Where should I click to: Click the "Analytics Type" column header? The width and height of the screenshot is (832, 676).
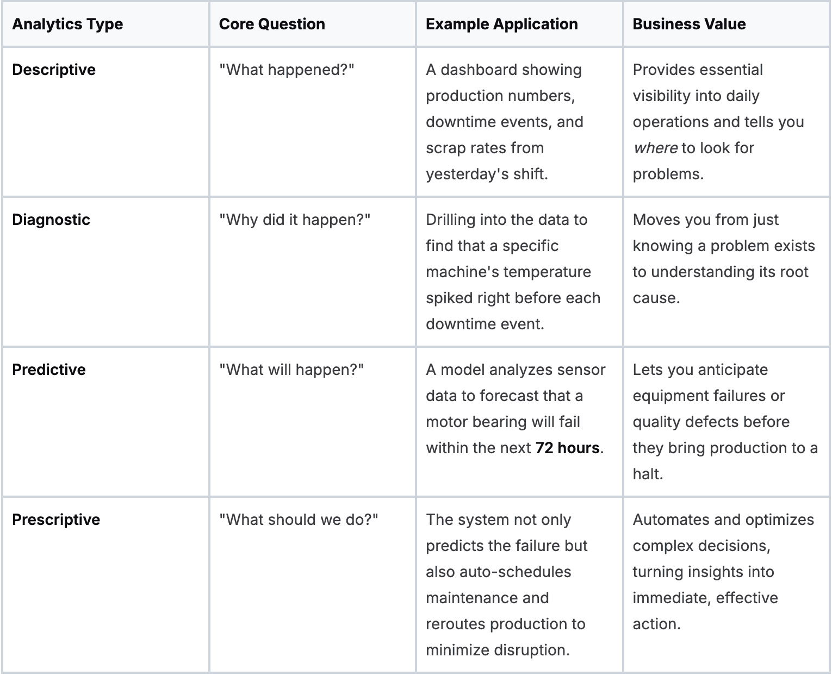[x=67, y=24]
